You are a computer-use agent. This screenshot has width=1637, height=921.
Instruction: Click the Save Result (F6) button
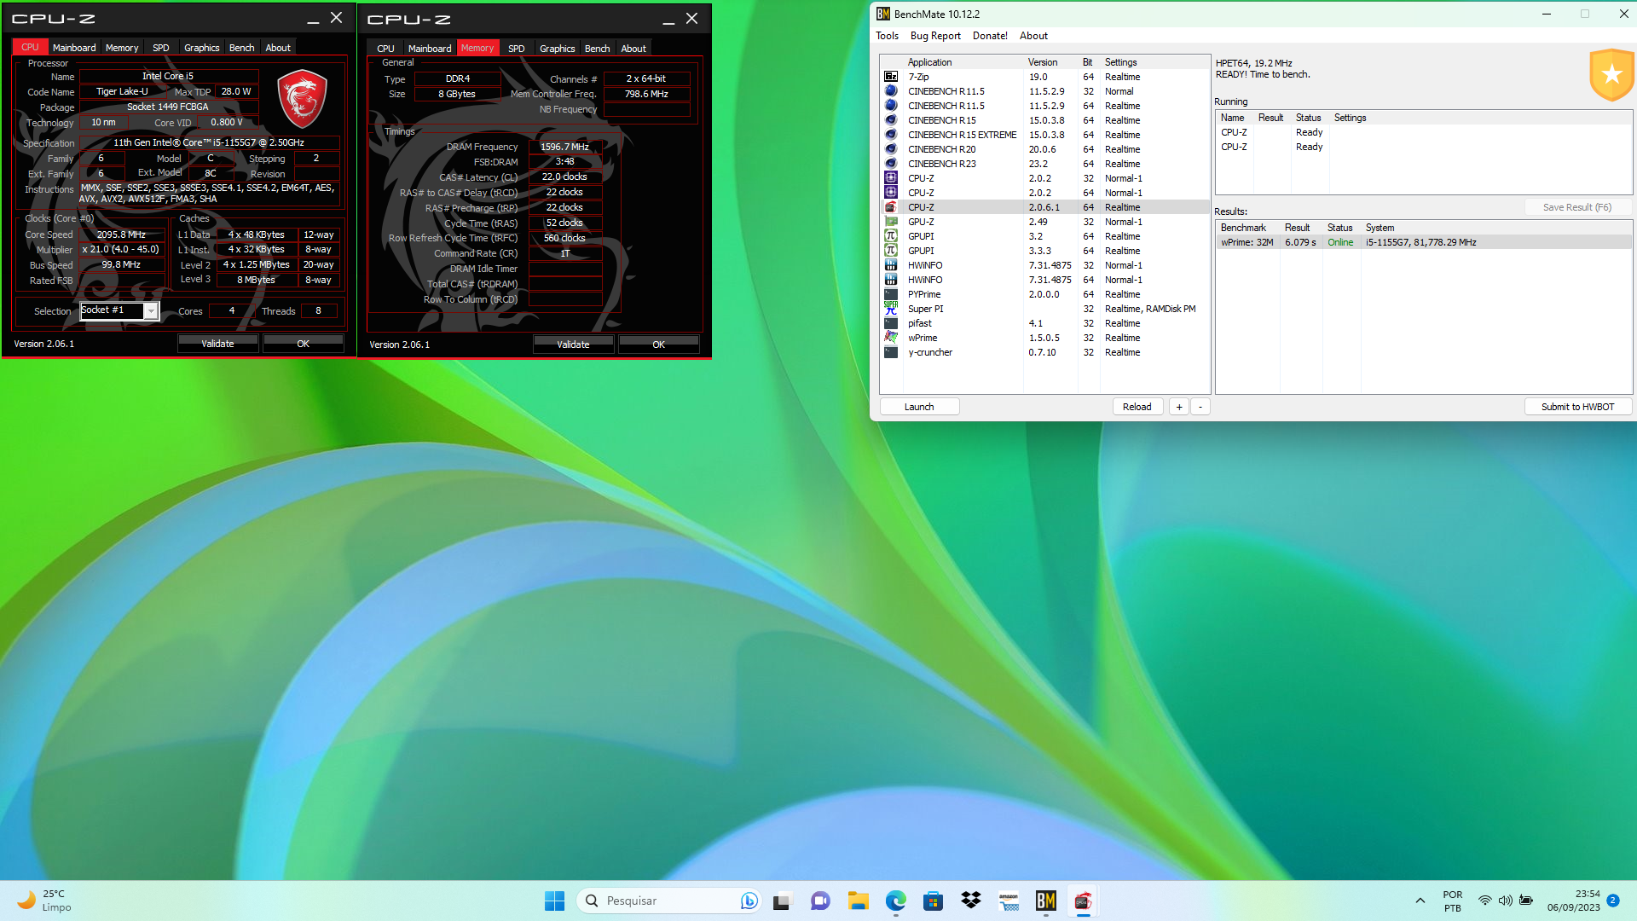tap(1577, 207)
